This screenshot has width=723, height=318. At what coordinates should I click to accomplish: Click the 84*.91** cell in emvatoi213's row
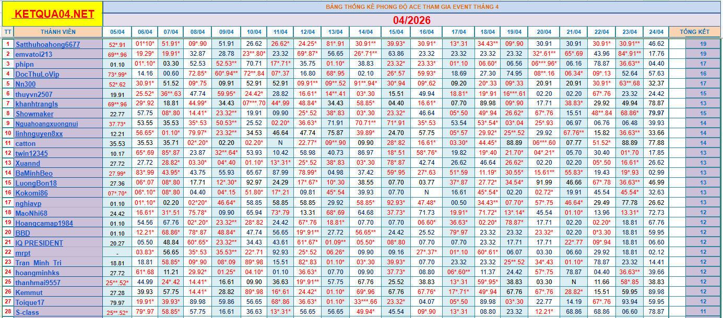point(630,54)
